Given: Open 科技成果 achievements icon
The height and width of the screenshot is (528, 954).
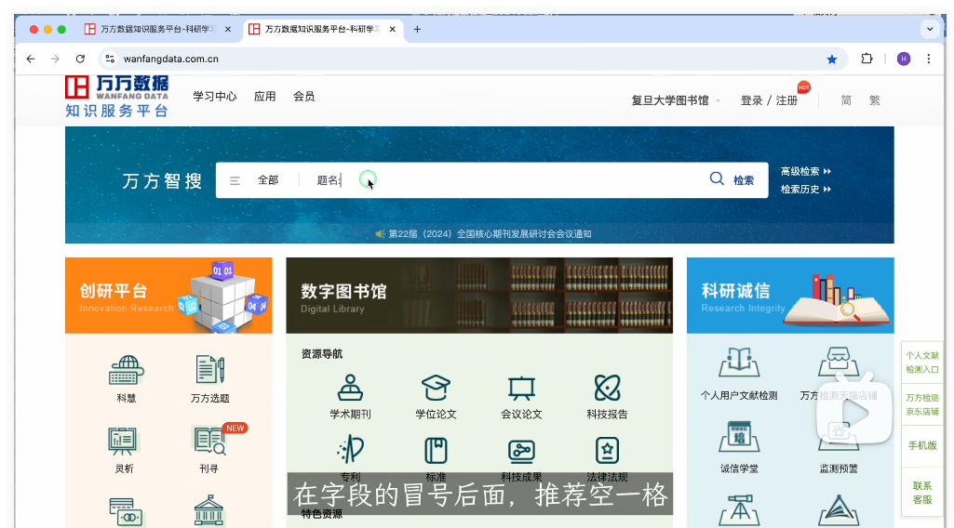Looking at the screenshot, I should (521, 451).
